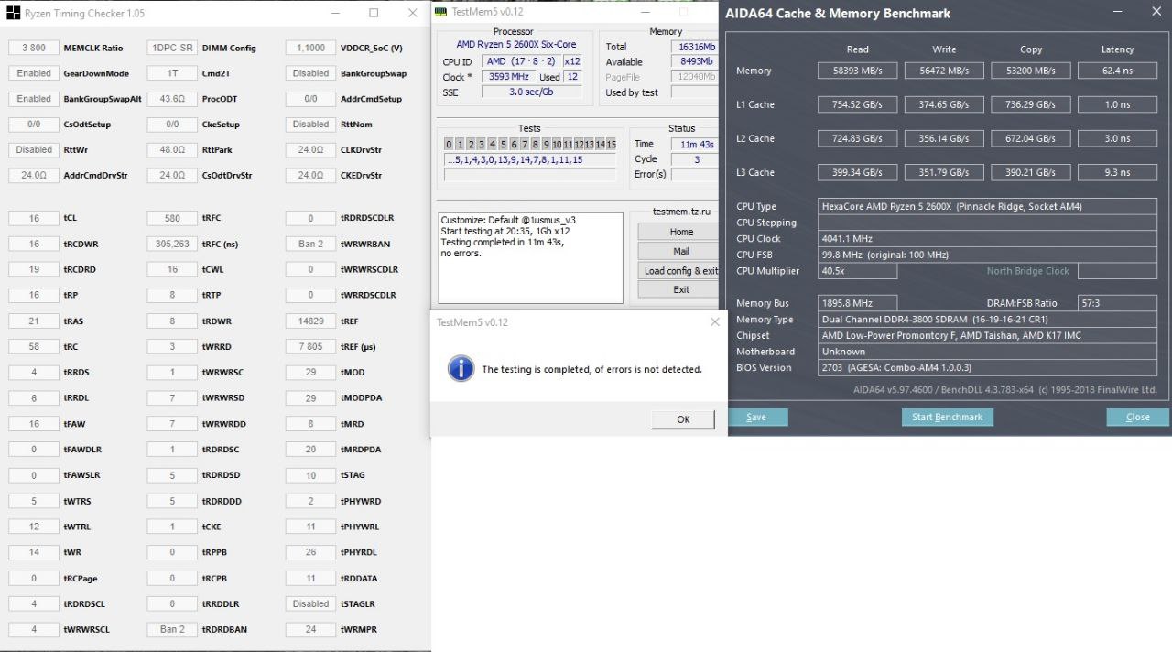This screenshot has height=652, width=1172.
Task: Confirm the TestMem5 dialog with OK
Action: pos(683,419)
